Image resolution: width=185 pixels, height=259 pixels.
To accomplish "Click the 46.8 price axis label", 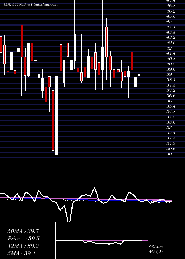I will 171,6.
